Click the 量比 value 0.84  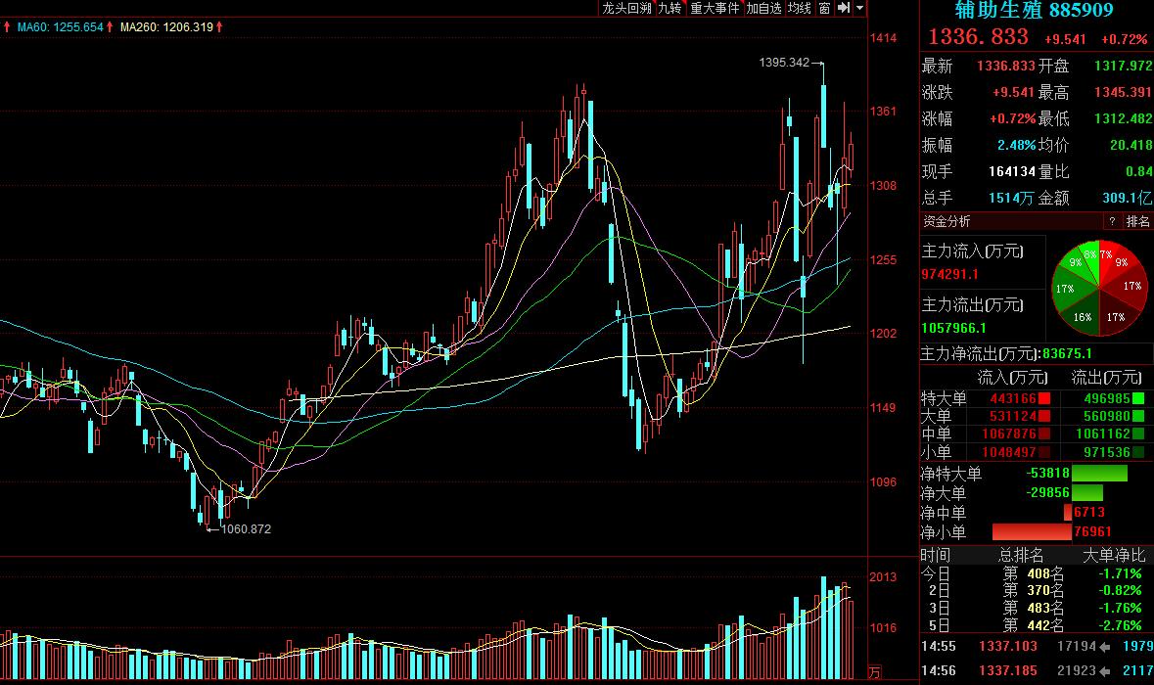coord(1138,171)
